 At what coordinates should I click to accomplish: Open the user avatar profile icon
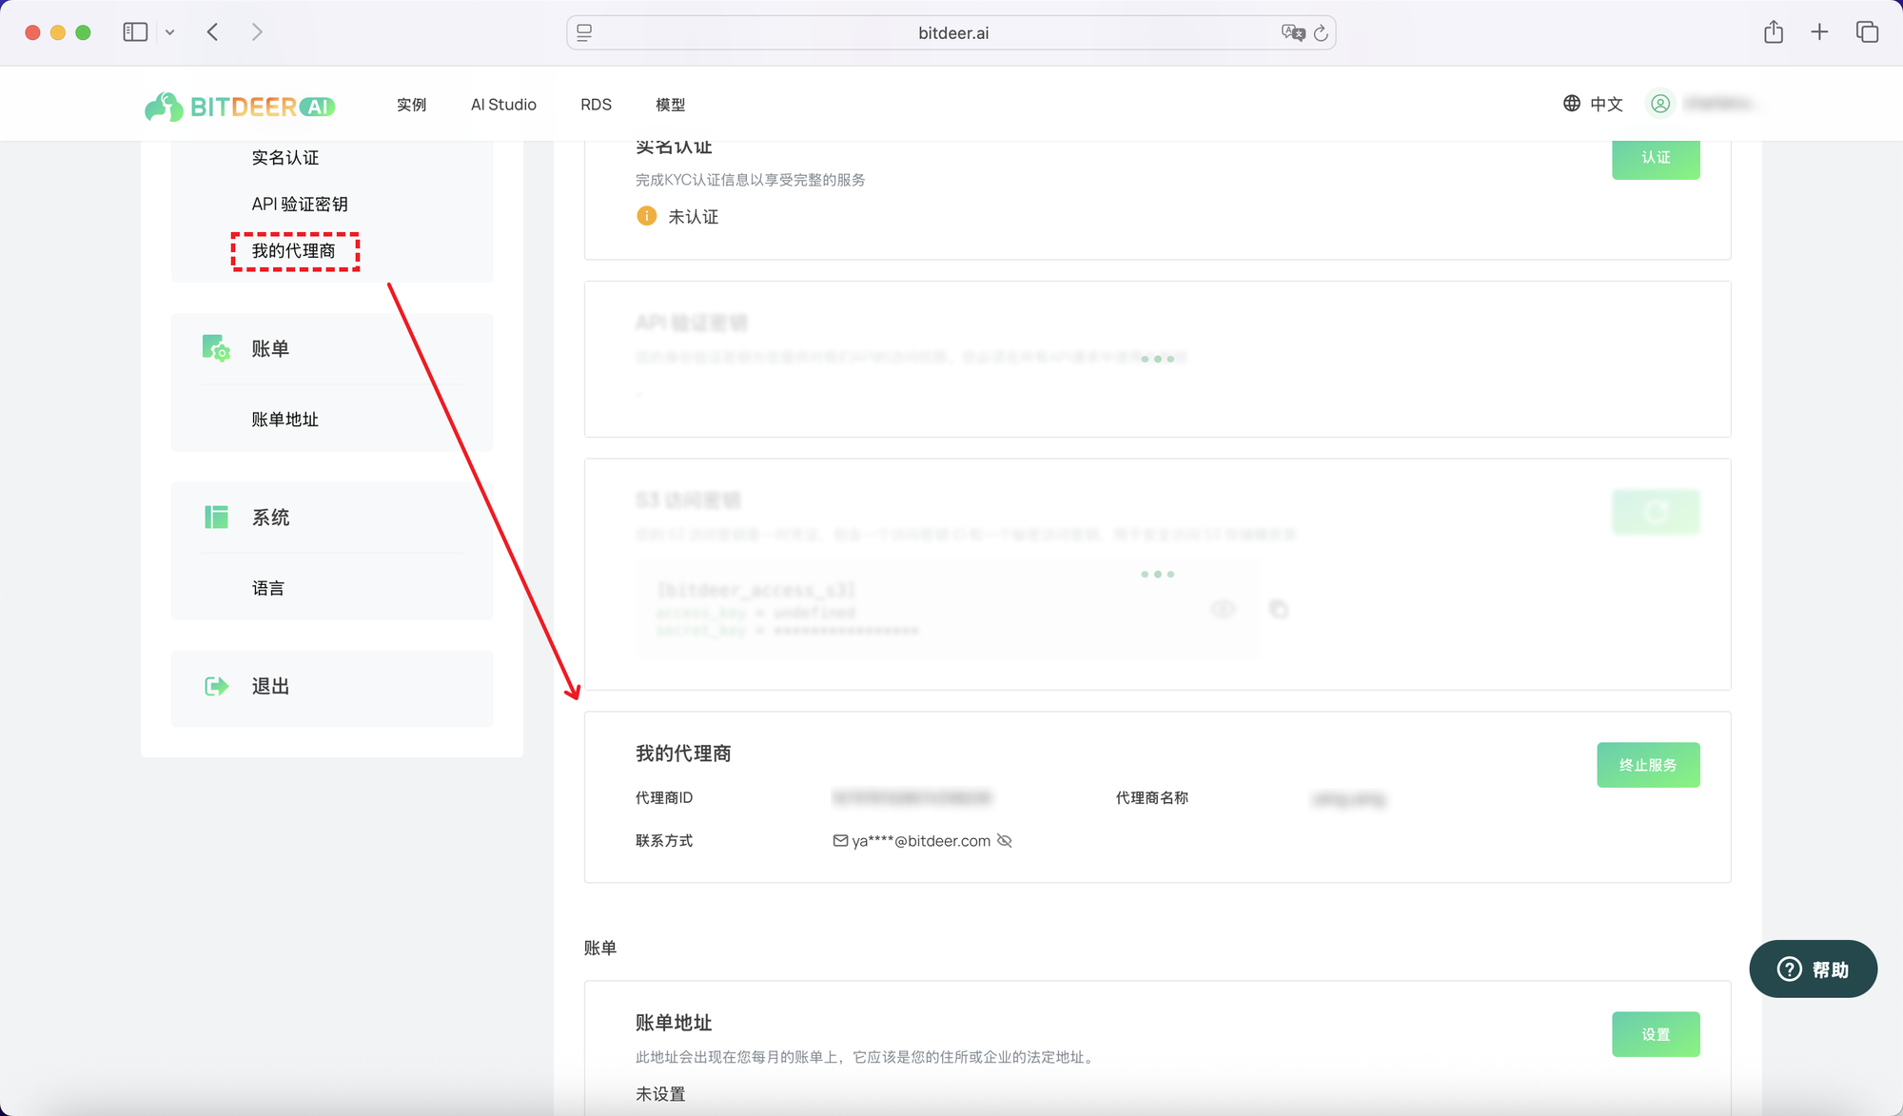point(1660,103)
